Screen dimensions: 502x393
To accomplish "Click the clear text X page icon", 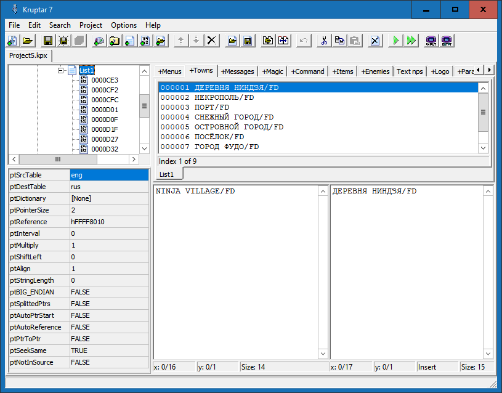I will point(375,41).
